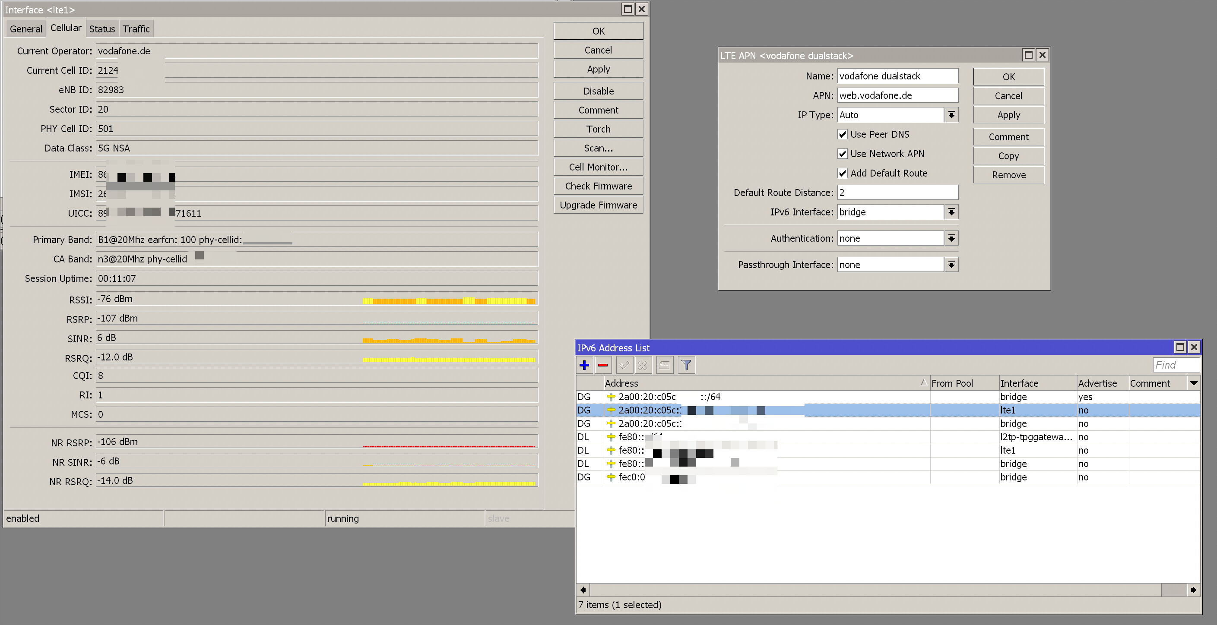Click OK in LTE APN window
The image size is (1217, 625).
[1009, 77]
